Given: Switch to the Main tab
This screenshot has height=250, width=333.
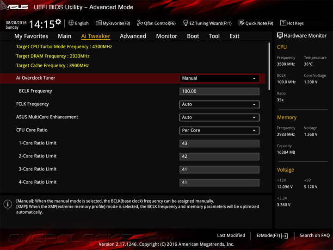Looking at the screenshot, I should point(65,36).
